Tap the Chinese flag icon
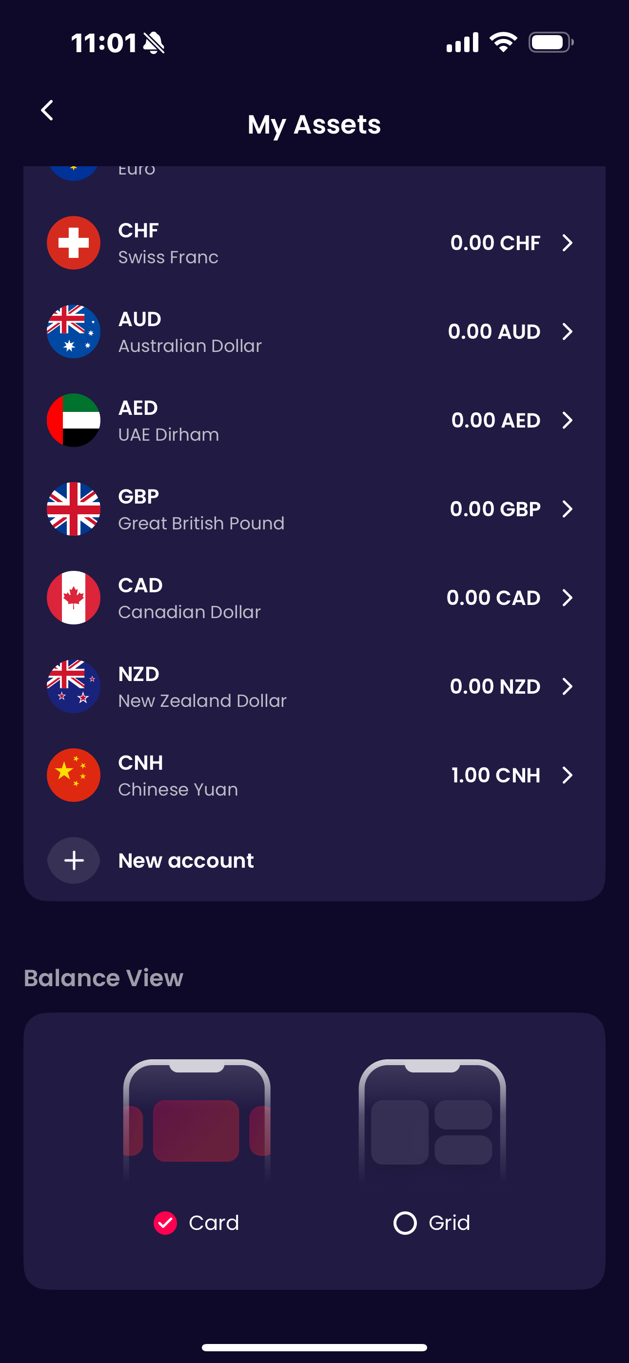 point(74,775)
